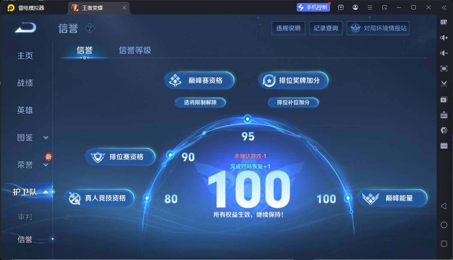
Task: Open more options ellipsis icon
Action: pos(444,146)
